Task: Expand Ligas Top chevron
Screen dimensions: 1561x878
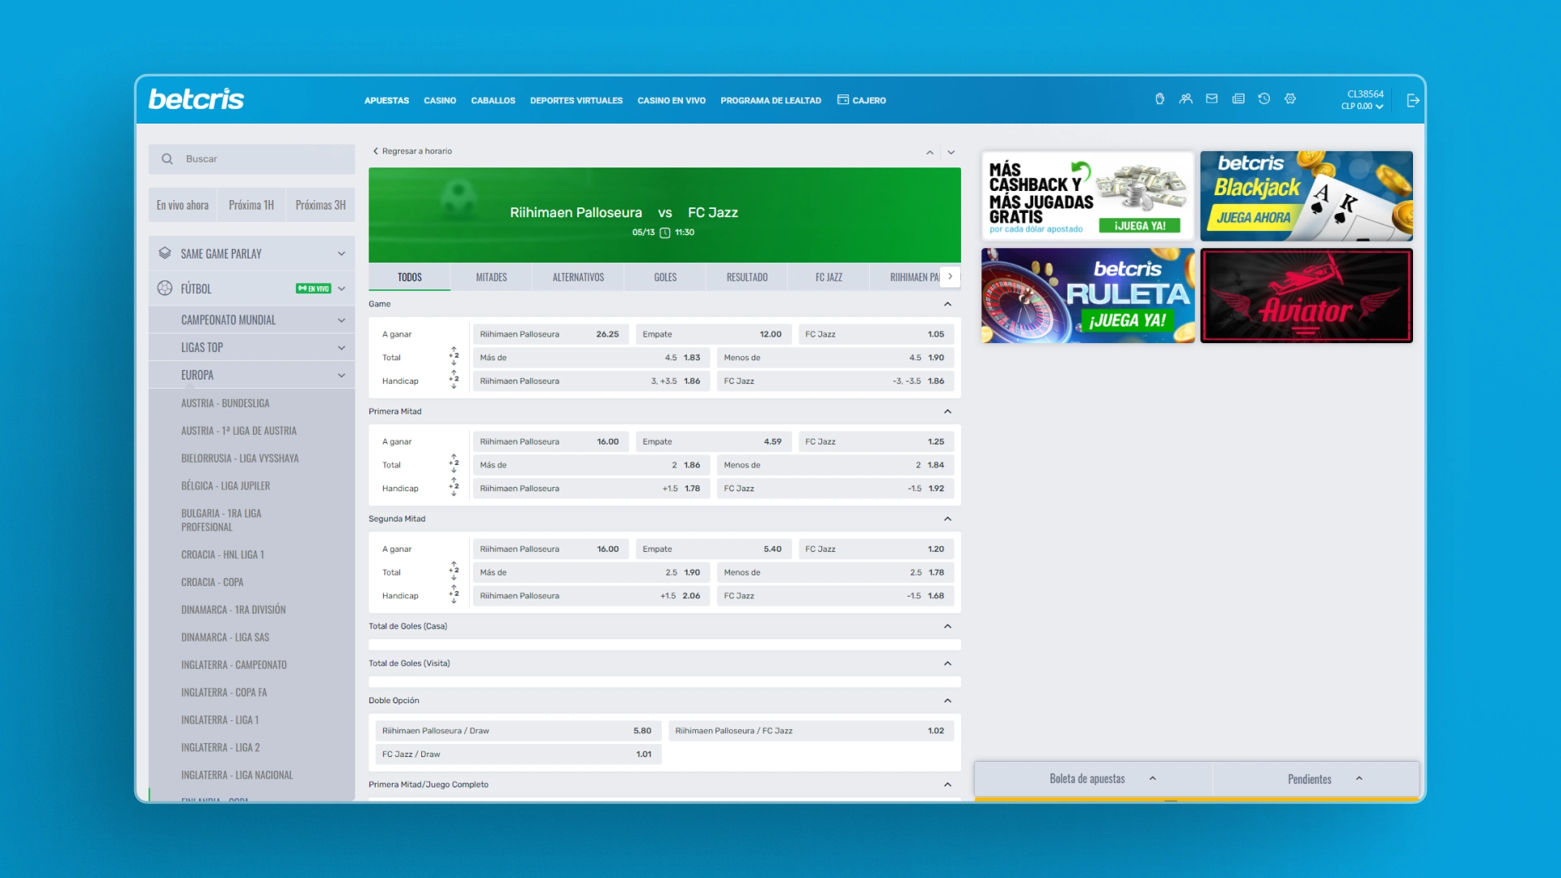Action: pyautogui.click(x=341, y=348)
